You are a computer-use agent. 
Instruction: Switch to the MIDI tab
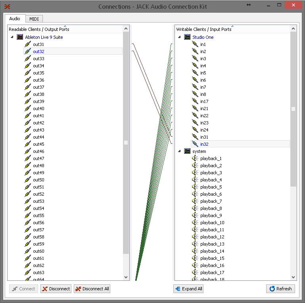34,19
